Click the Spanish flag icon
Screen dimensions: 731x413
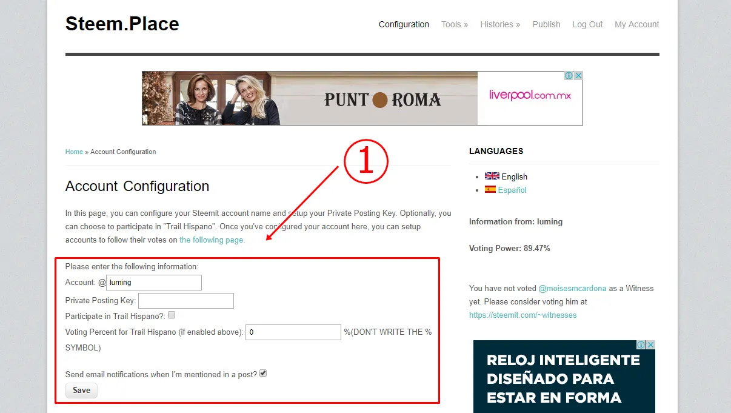pyautogui.click(x=490, y=189)
